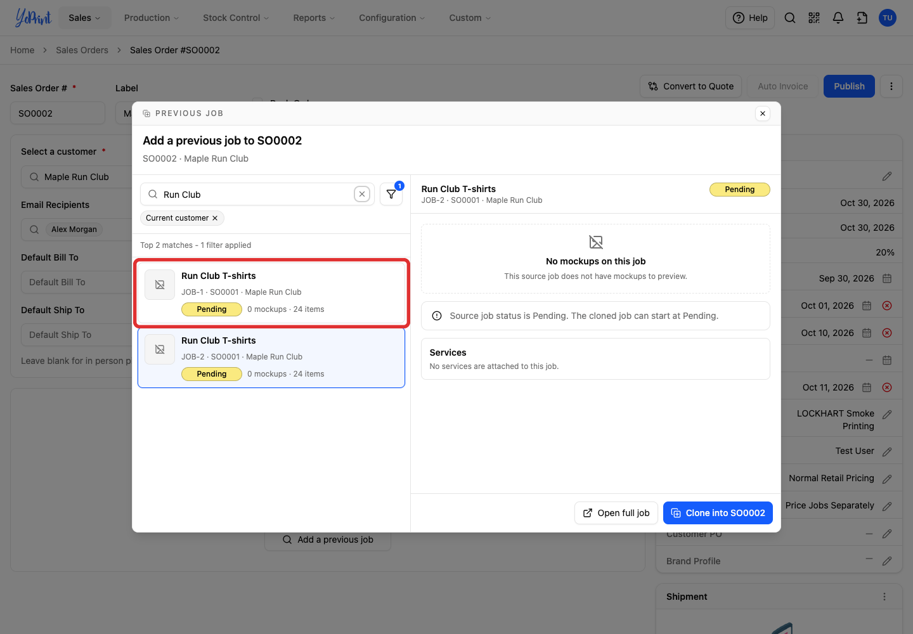Click the Auto Invoice button
913x634 pixels.
(x=783, y=86)
